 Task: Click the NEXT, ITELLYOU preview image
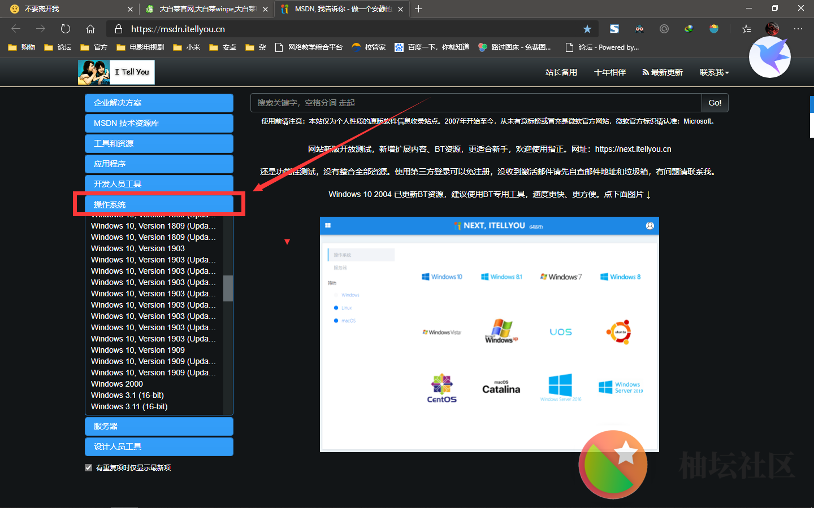coord(490,334)
